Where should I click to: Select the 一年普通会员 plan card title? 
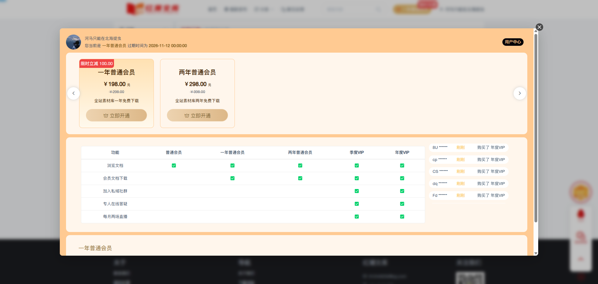(116, 72)
